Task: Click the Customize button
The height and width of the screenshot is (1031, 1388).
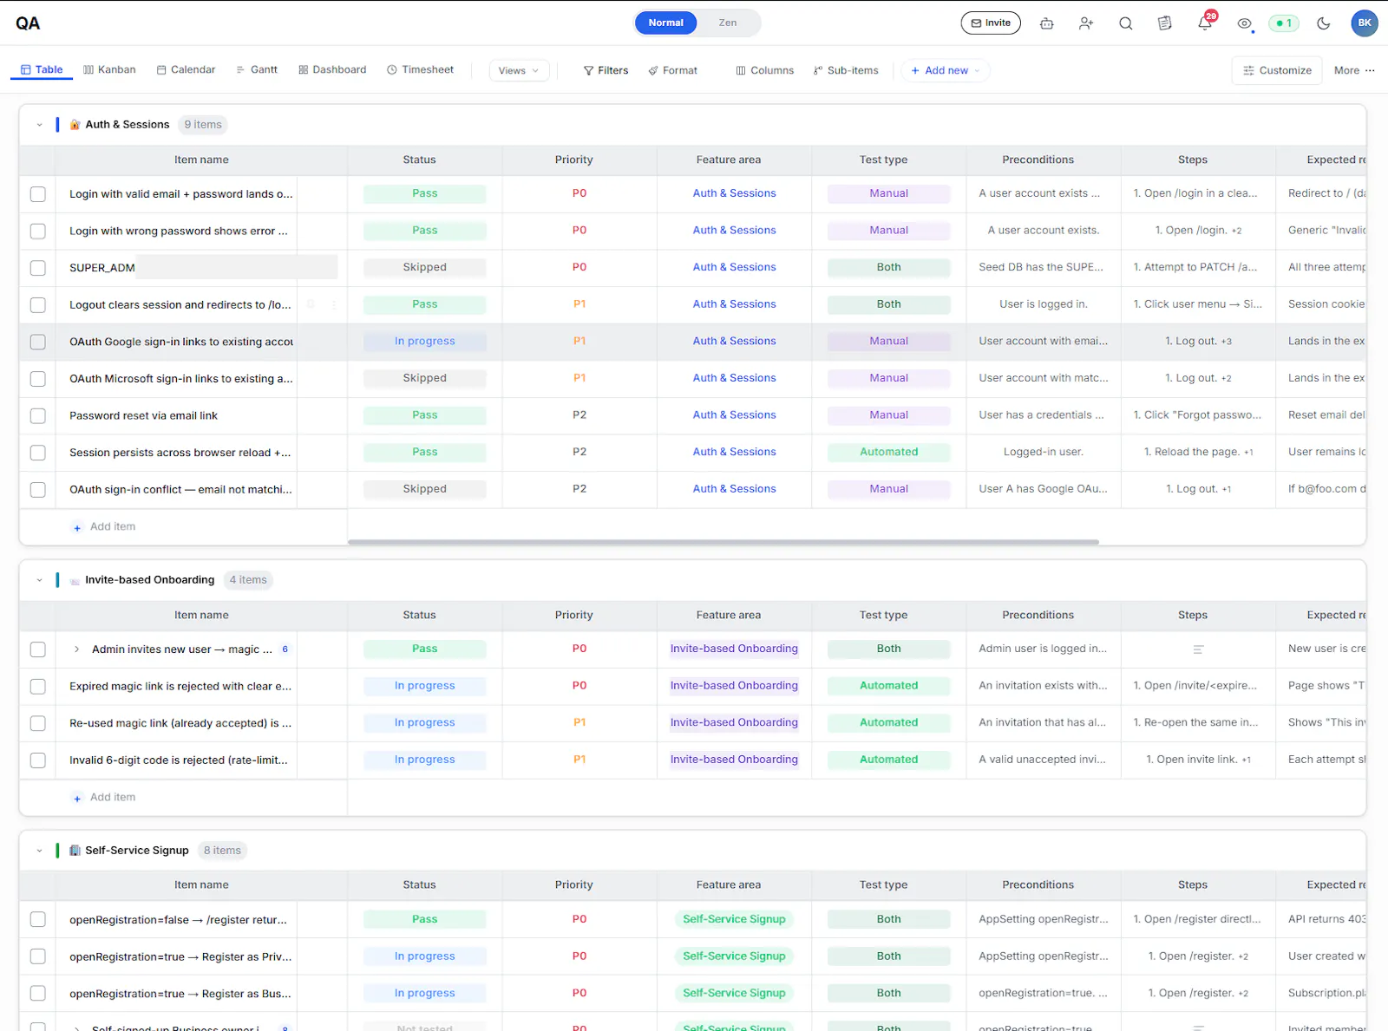Action: (1277, 70)
